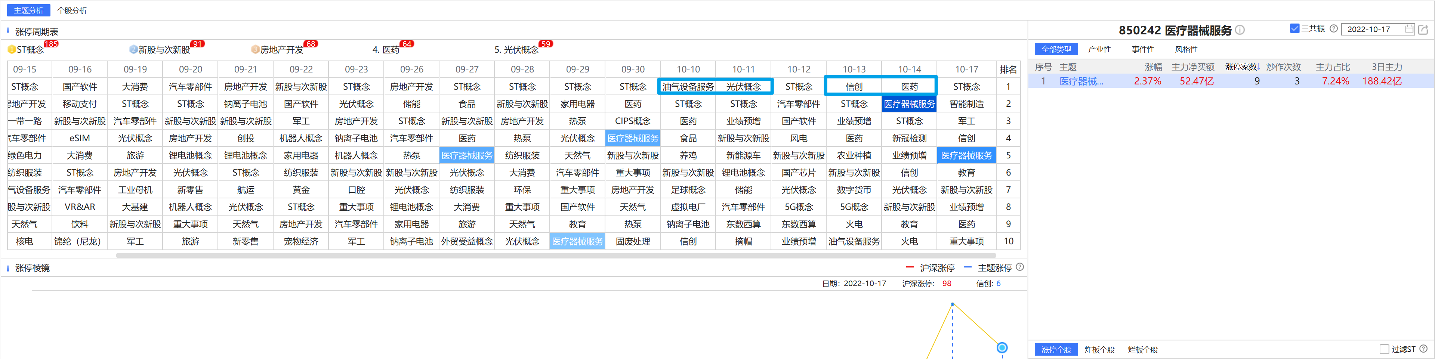The width and height of the screenshot is (1435, 359).
Task: Click the 52.47亿 value in the theme row
Action: [x=1197, y=81]
